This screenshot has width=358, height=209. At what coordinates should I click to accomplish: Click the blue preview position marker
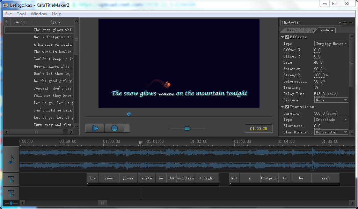pos(129,114)
